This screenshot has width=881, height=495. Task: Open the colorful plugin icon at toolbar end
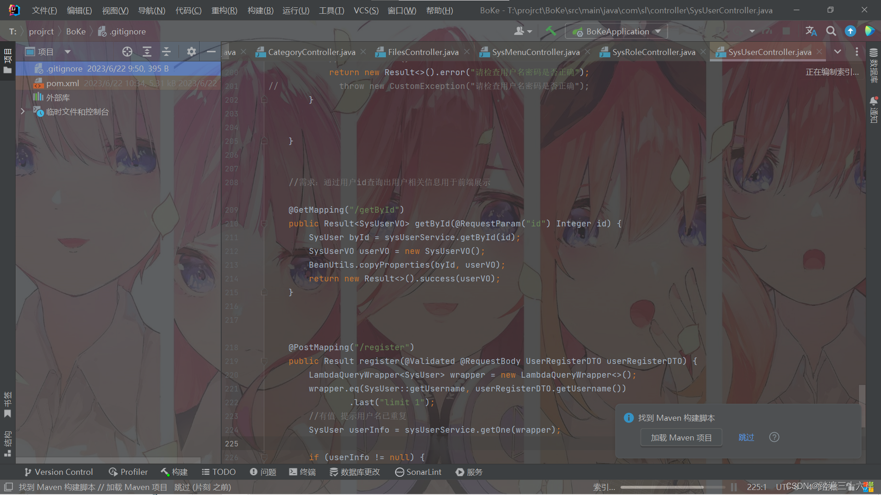pyautogui.click(x=870, y=31)
